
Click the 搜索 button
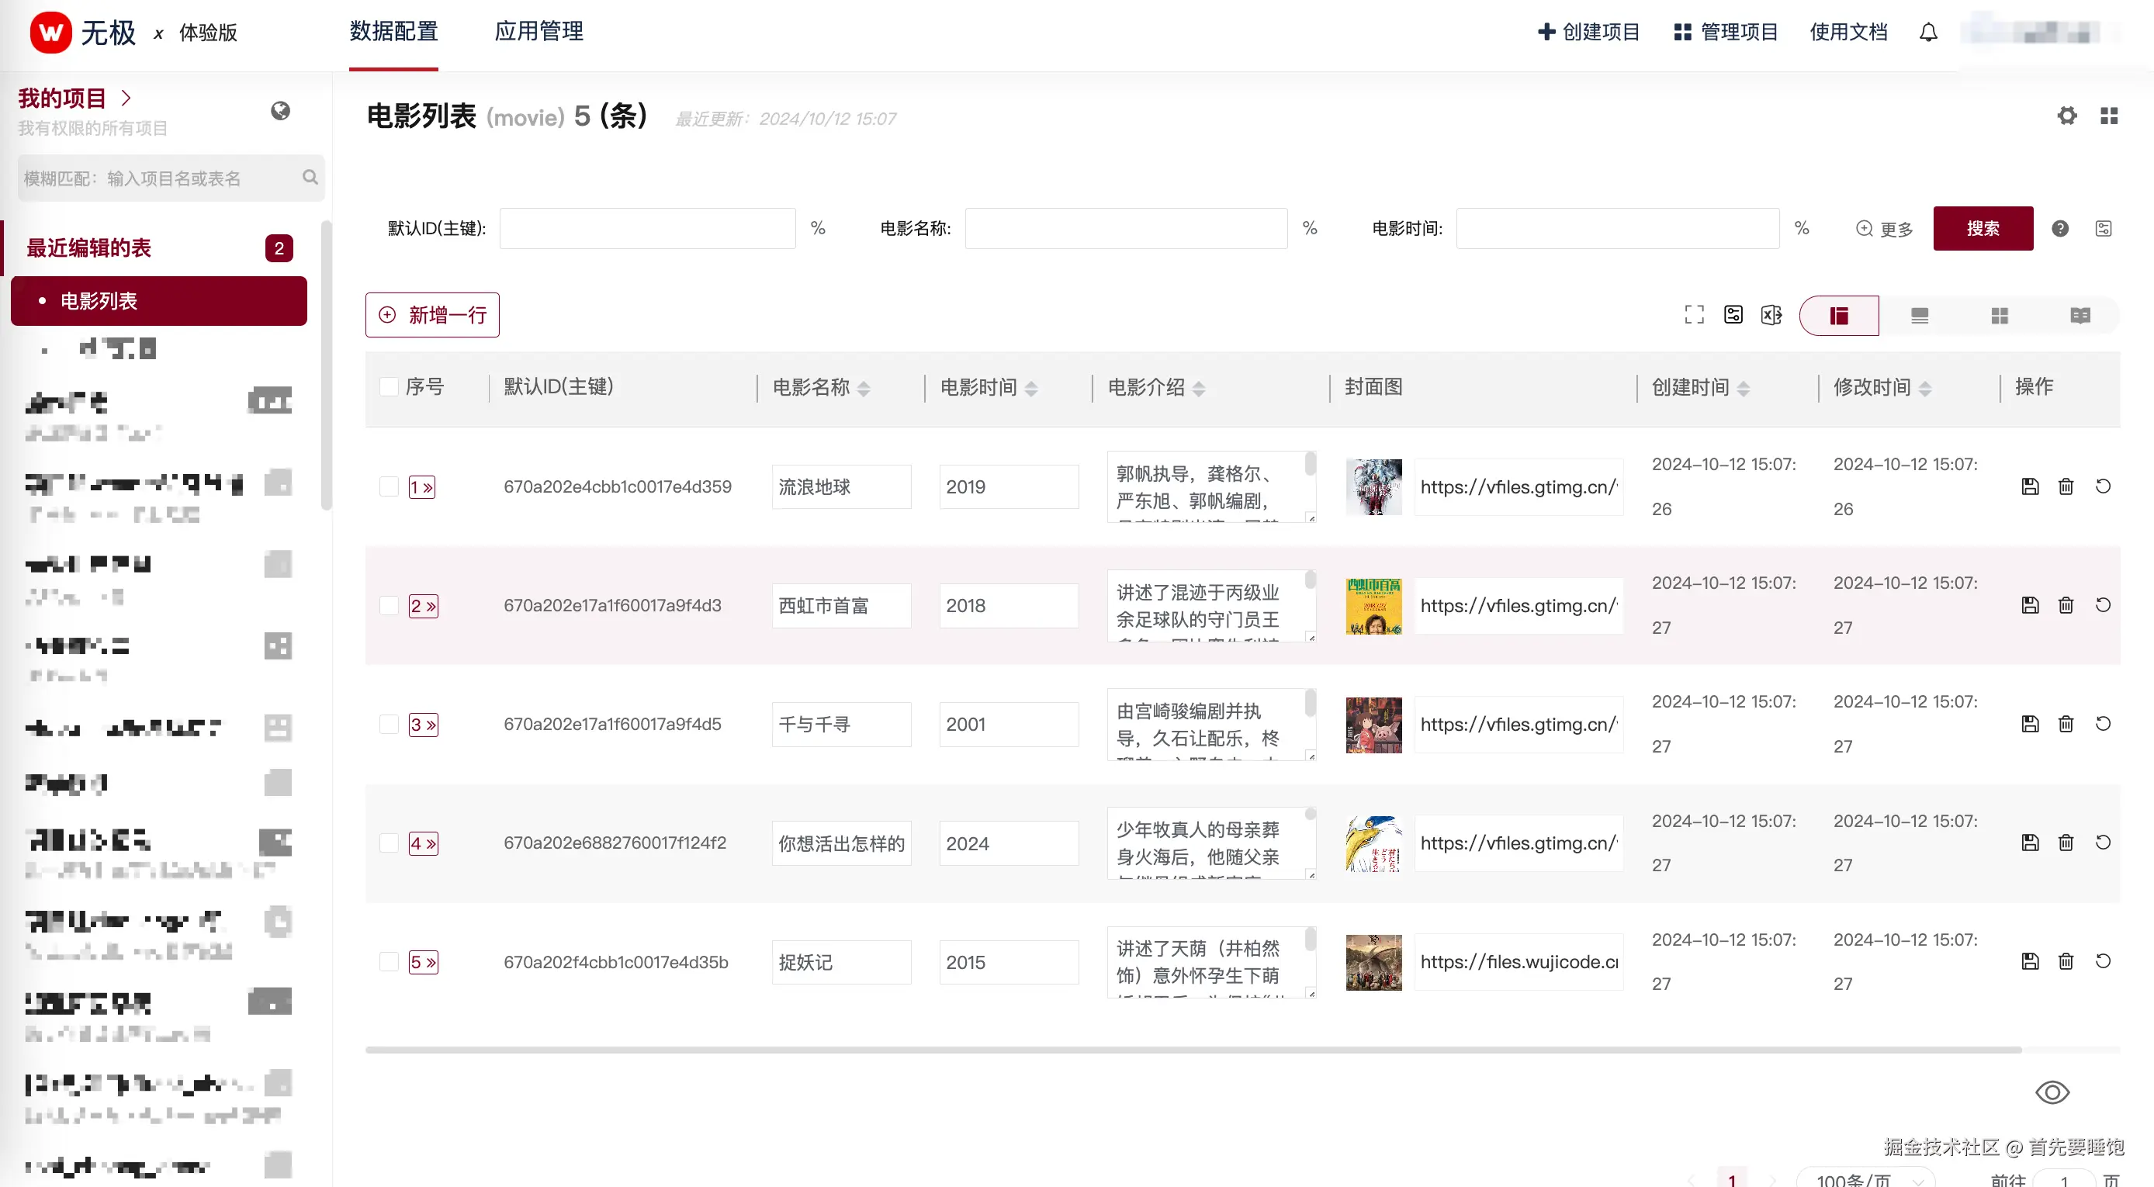pos(1983,228)
